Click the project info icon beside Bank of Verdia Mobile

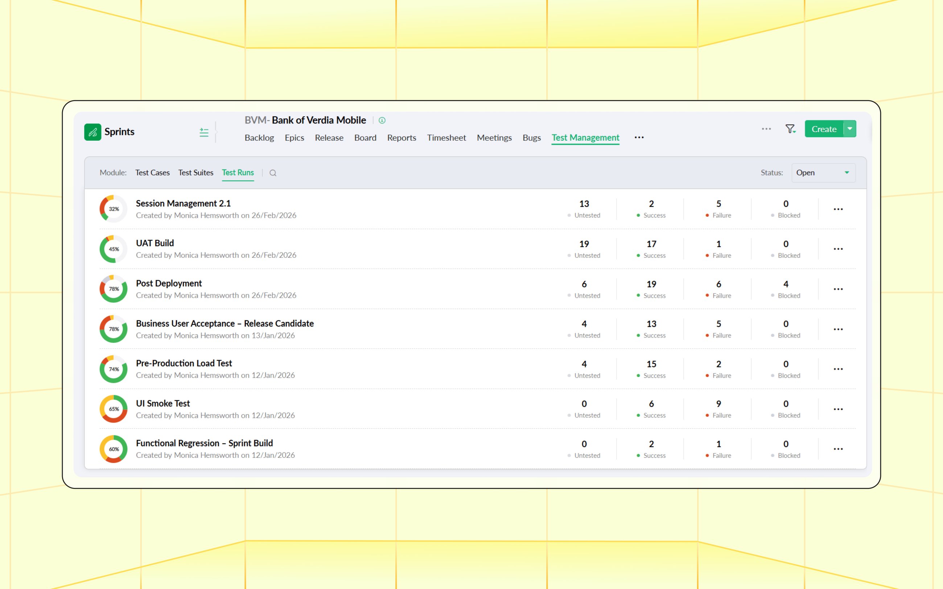tap(382, 120)
